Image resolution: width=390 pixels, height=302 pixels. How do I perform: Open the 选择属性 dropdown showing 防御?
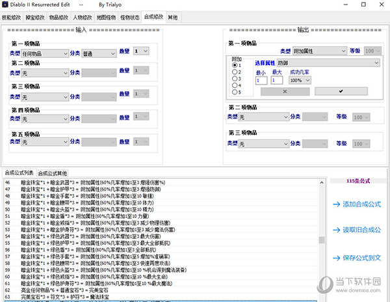point(328,63)
